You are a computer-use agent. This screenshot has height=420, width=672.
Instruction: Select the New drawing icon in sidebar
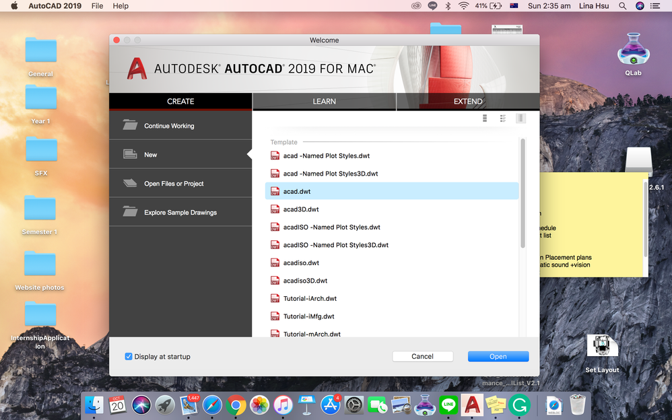click(x=130, y=154)
